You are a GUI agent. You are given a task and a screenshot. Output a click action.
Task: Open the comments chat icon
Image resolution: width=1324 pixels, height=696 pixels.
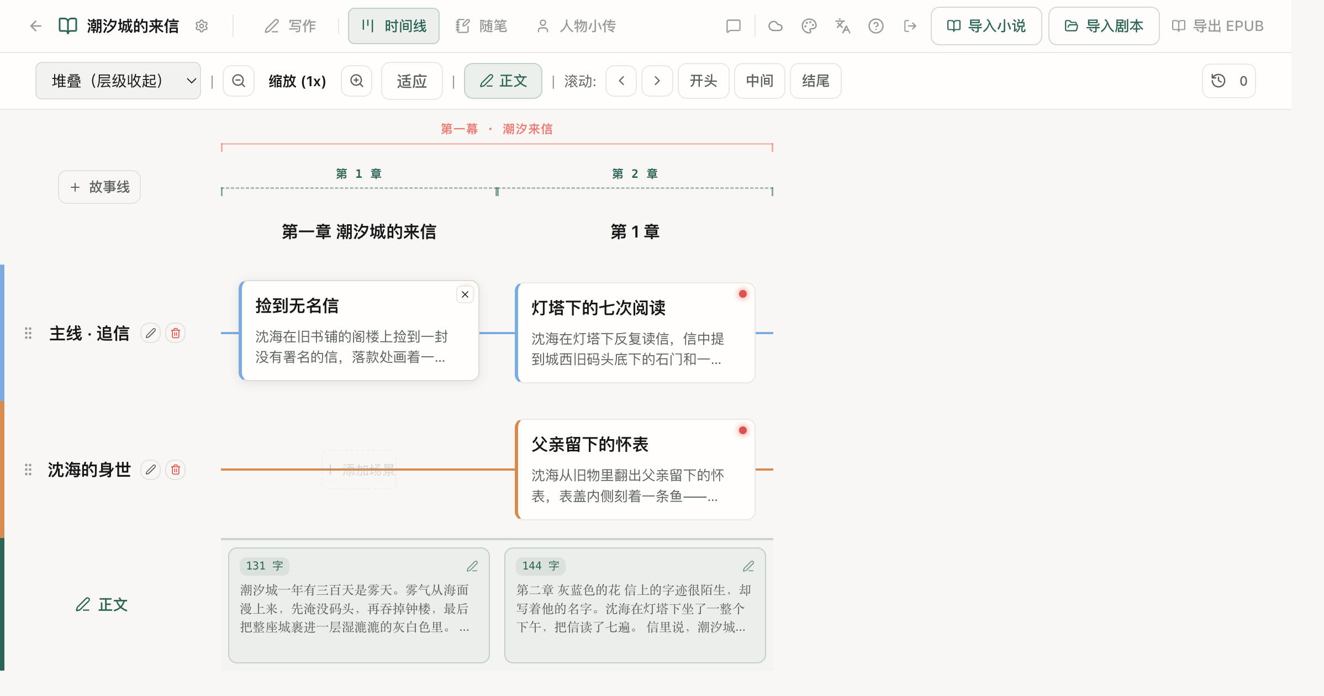[733, 26]
